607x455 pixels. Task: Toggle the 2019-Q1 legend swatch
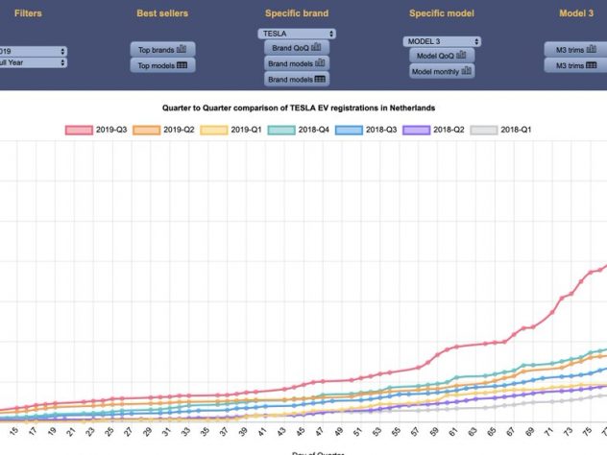point(213,130)
